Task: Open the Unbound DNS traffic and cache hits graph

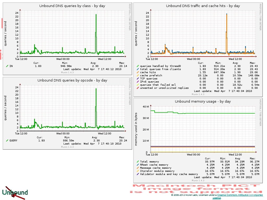Action: click(198, 50)
